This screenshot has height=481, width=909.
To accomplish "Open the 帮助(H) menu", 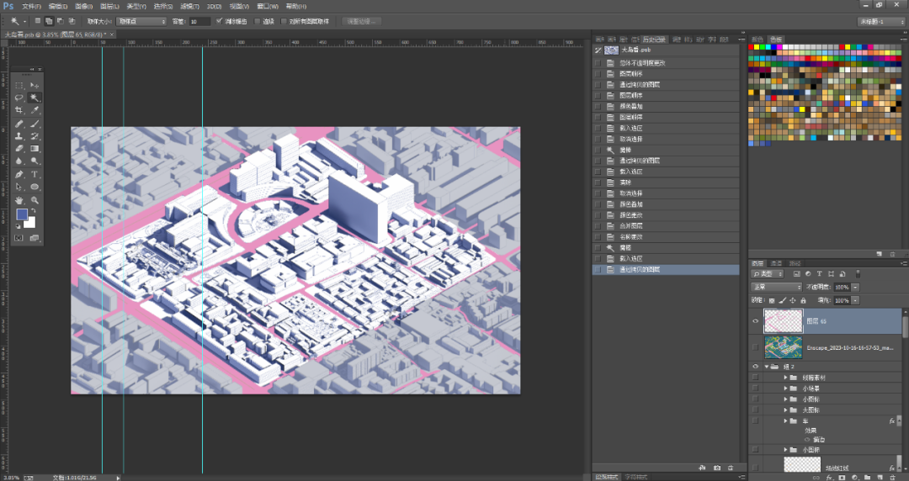I will 295,7.
